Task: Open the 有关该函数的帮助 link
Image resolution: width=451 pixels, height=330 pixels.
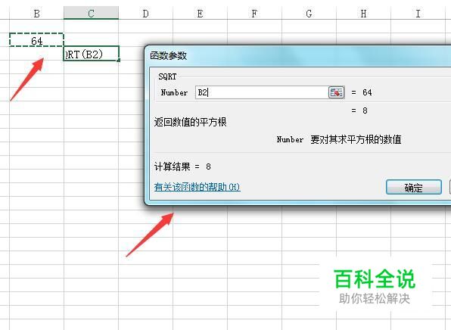Action: [x=197, y=187]
